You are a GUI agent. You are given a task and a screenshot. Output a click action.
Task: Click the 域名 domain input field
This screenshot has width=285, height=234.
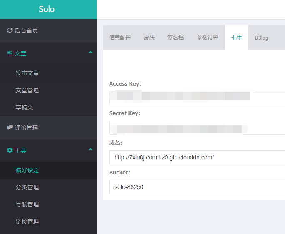(196, 157)
